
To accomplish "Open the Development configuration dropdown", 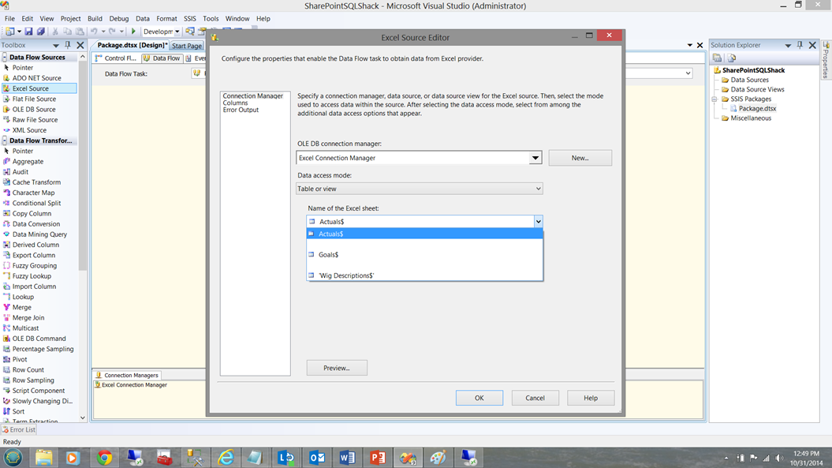I will click(x=177, y=32).
